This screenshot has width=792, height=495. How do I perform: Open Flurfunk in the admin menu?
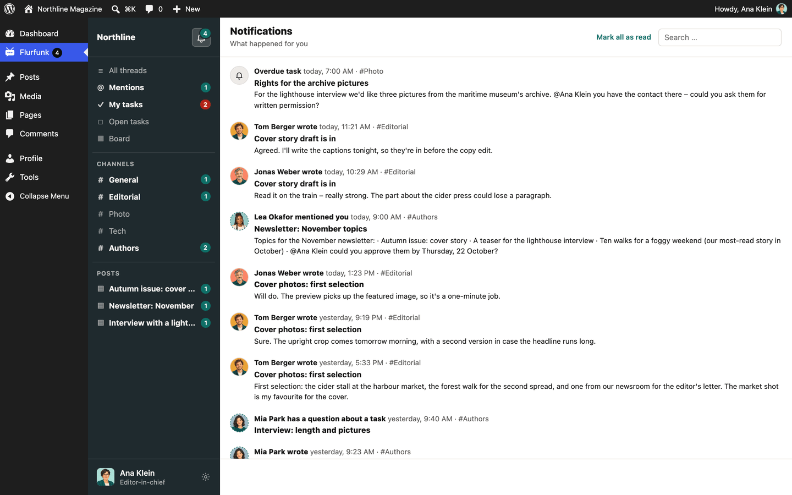[x=44, y=52]
